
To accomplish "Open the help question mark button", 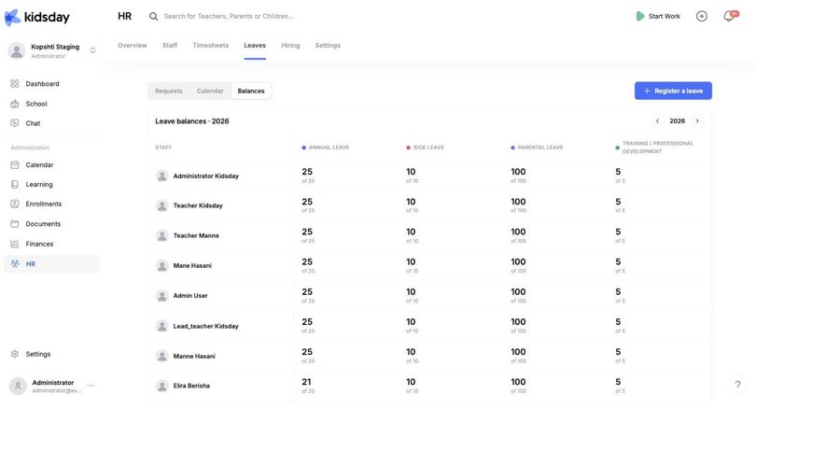I will click(737, 385).
